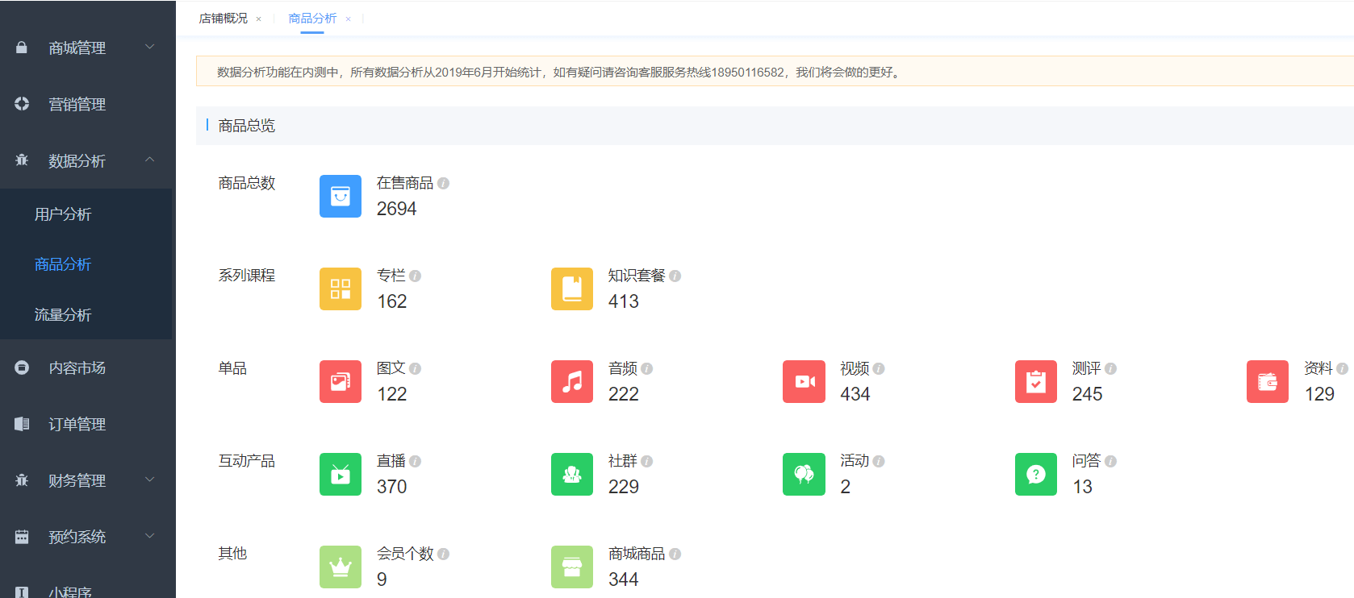This screenshot has width=1354, height=598.
Task: Click the 知识套餐 book icon
Action: [x=571, y=289]
